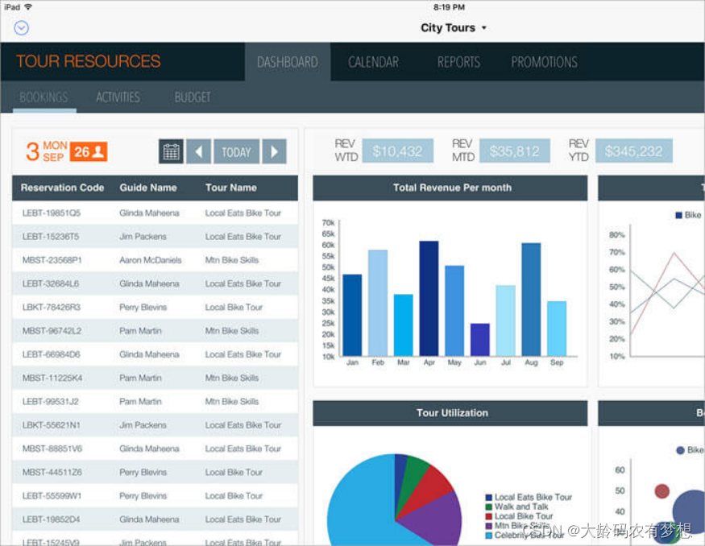Click guide name Aaron McDaniels

click(x=150, y=260)
